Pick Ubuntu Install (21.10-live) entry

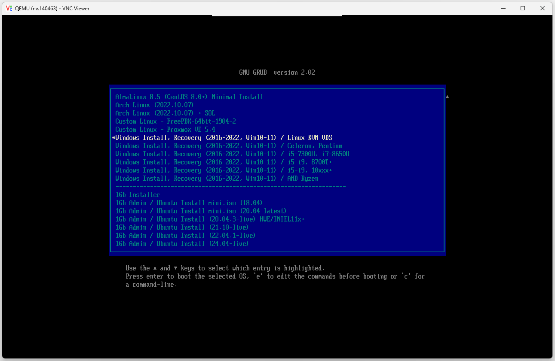pos(182,228)
